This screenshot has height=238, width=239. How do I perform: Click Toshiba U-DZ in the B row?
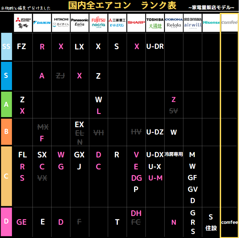(155, 132)
